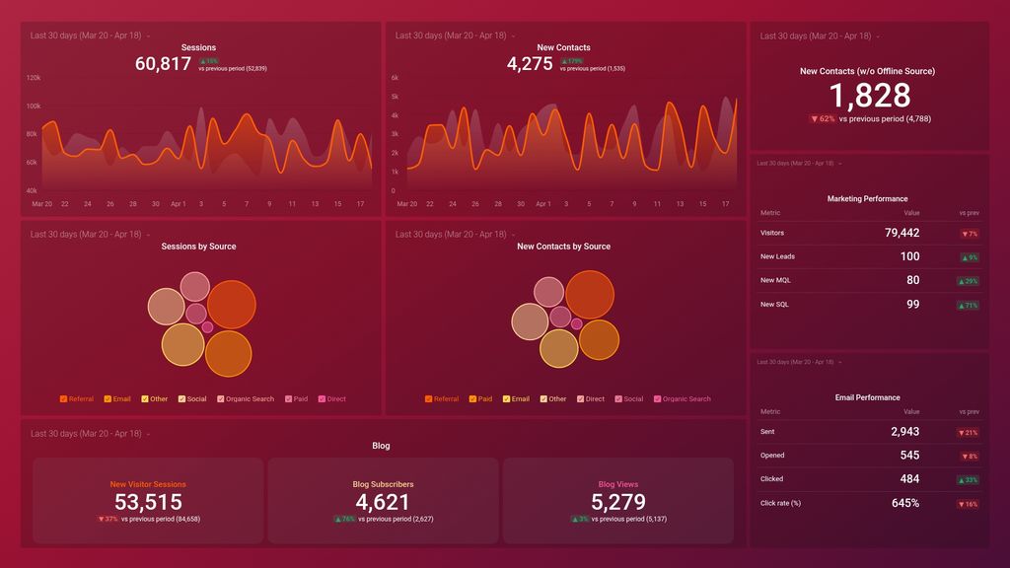The width and height of the screenshot is (1010, 568).
Task: Click the Sessions 15% increase badge
Action: point(209,61)
